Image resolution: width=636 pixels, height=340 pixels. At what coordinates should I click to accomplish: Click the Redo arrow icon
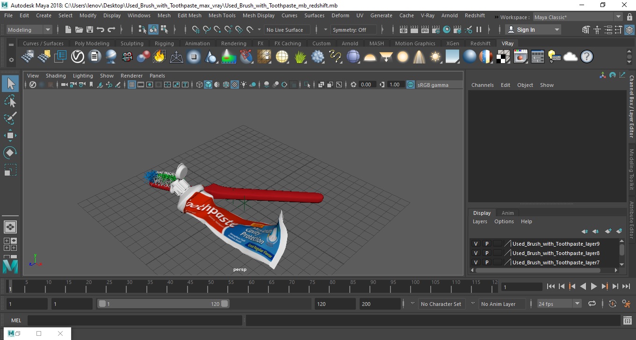point(111,29)
